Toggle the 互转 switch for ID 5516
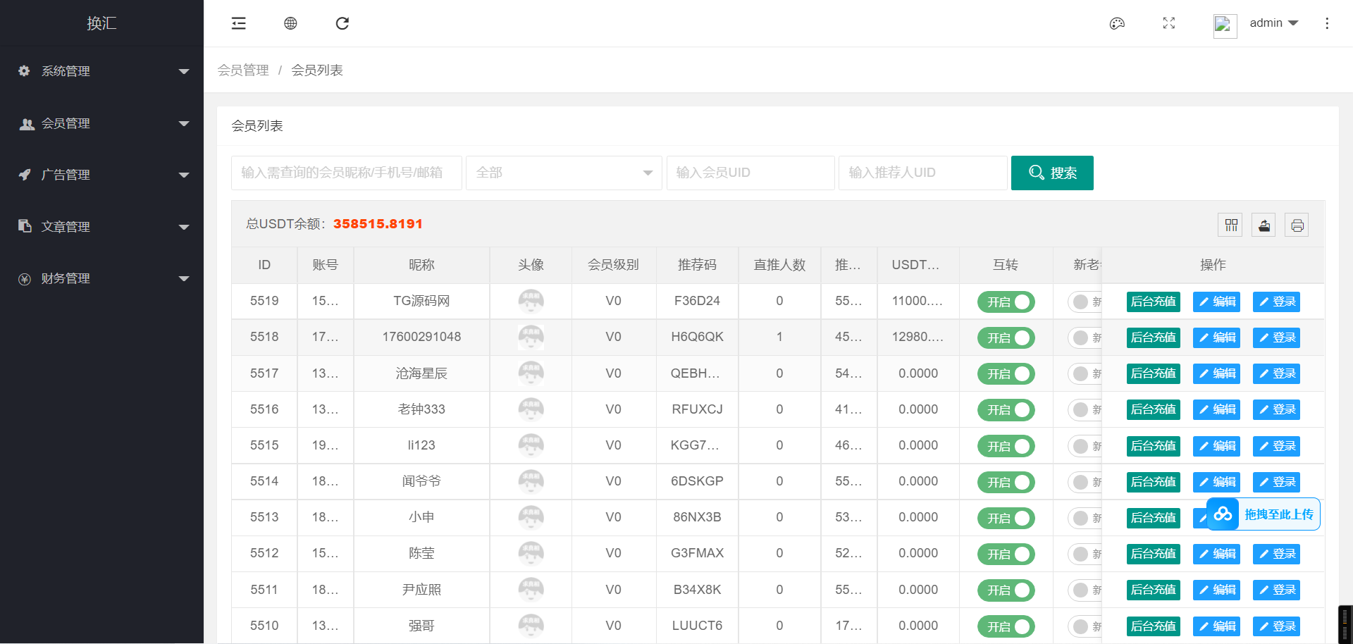The width and height of the screenshot is (1353, 644). [x=1006, y=410]
